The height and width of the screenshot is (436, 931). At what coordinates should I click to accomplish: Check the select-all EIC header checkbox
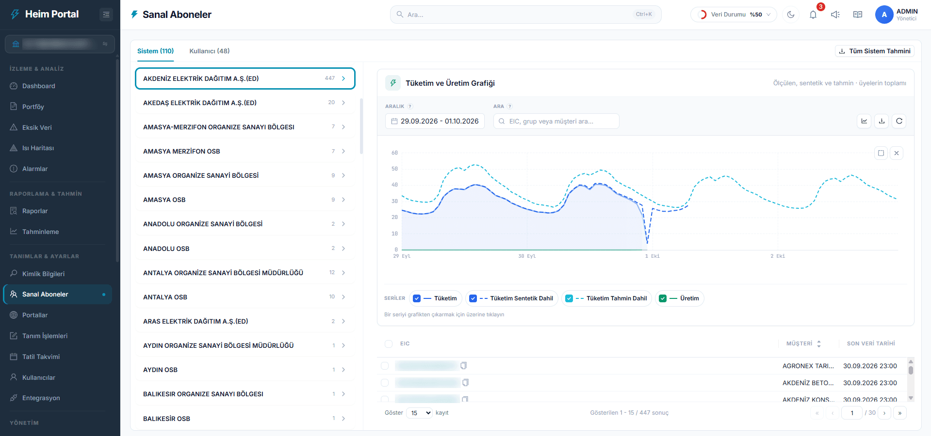389,344
